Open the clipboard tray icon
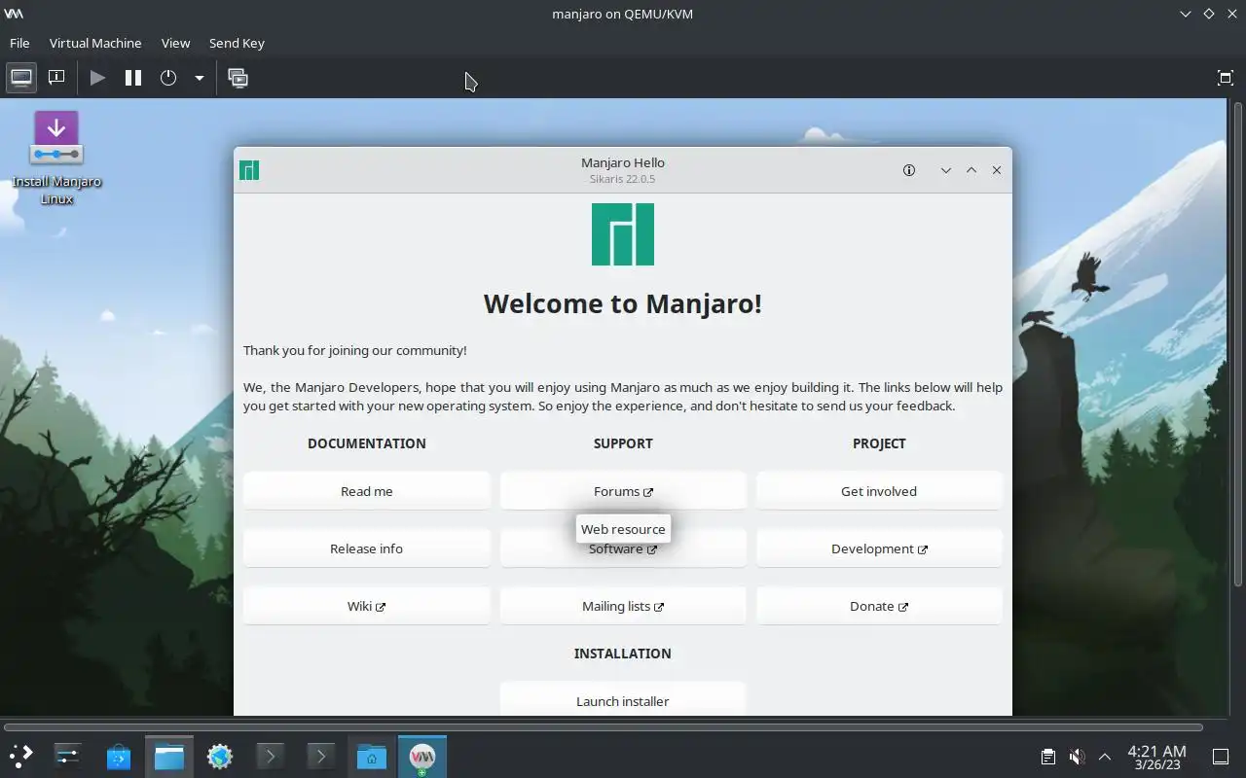This screenshot has height=778, width=1246. pos(1047,756)
